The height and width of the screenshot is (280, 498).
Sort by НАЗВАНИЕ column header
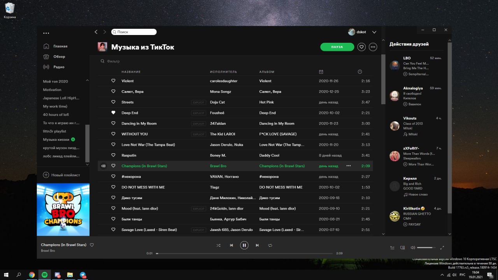131,72
